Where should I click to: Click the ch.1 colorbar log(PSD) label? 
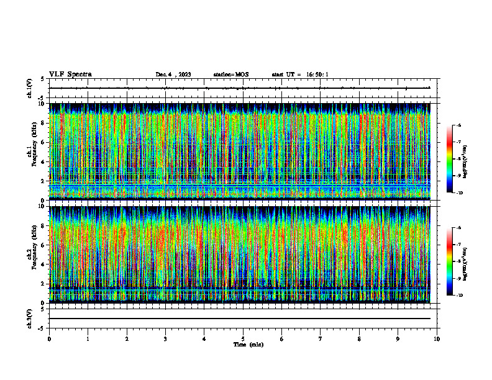[x=465, y=161]
